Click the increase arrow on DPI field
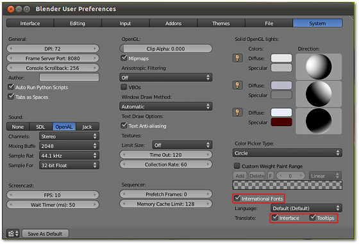The height and width of the screenshot is (244, 359). click(95, 49)
